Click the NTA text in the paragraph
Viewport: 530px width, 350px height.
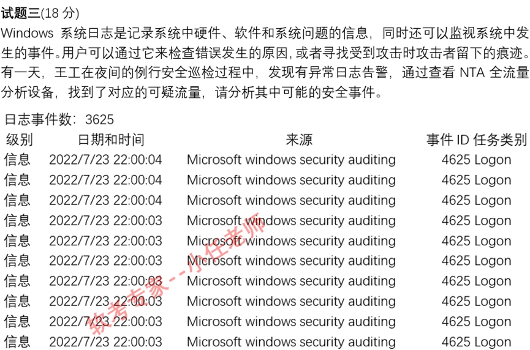(472, 73)
